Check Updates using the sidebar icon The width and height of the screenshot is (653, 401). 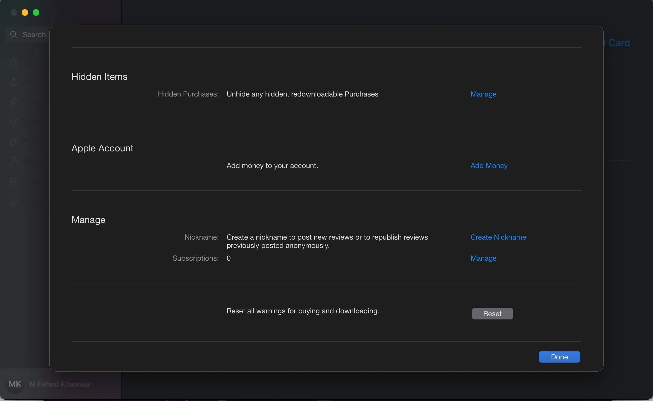tap(13, 202)
